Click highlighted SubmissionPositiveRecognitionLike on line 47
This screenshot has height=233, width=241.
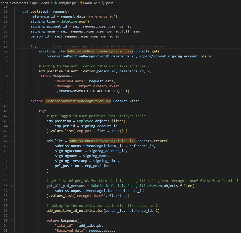(x=102, y=141)
